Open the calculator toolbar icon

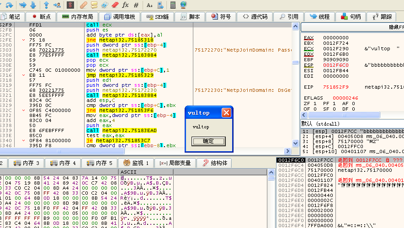[x=173, y=5]
